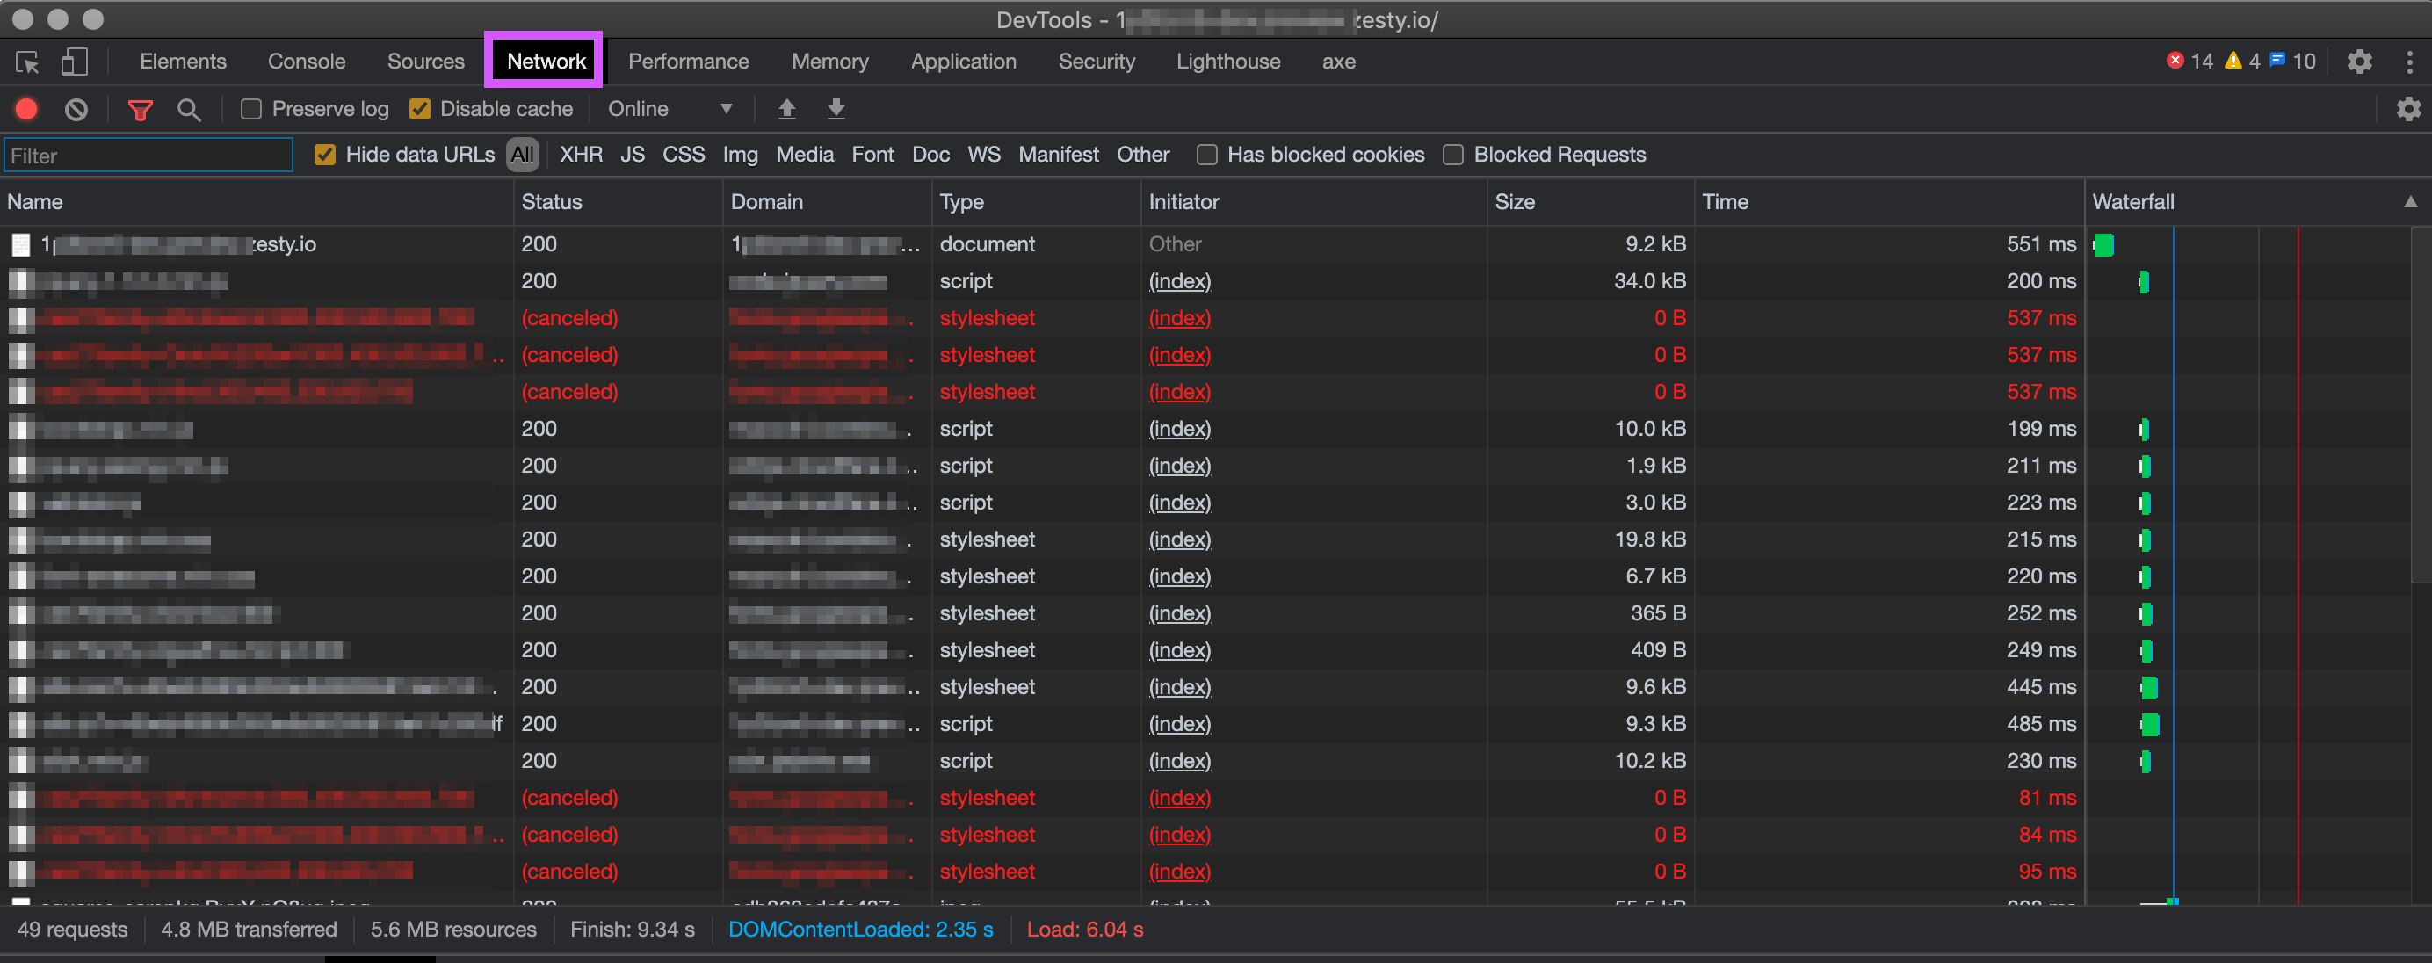Screen dimensions: 2432x963
Task: Clear the network log
Action: click(76, 110)
